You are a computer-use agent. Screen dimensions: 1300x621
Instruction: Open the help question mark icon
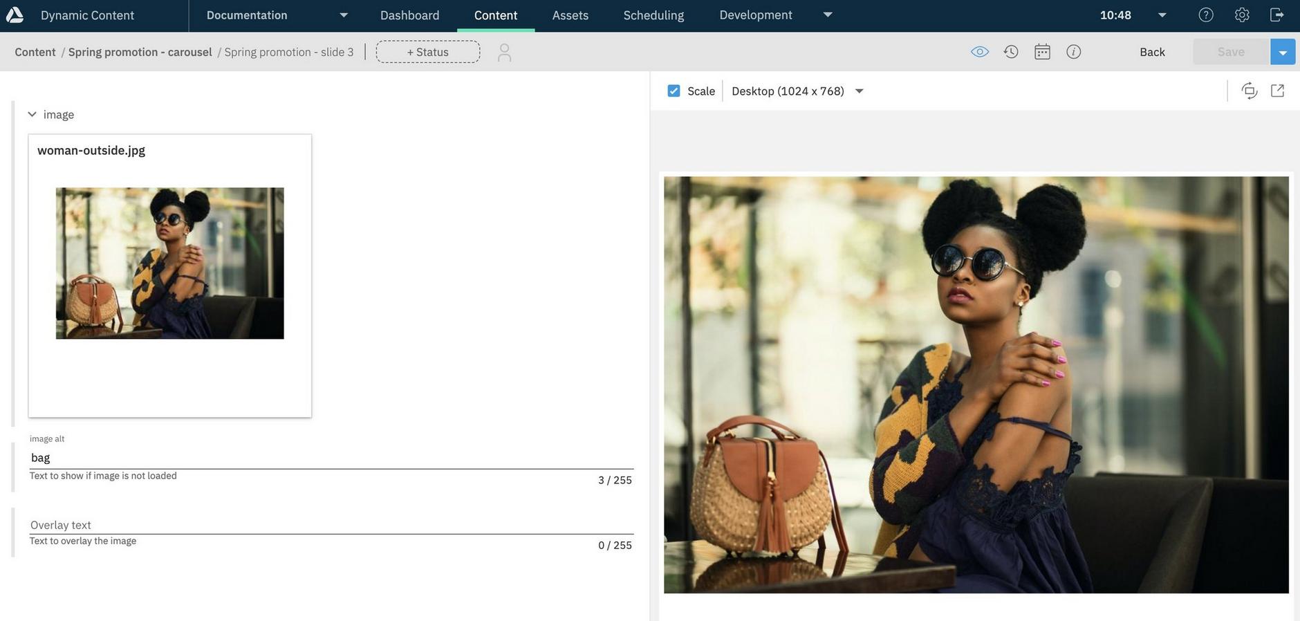tap(1206, 15)
